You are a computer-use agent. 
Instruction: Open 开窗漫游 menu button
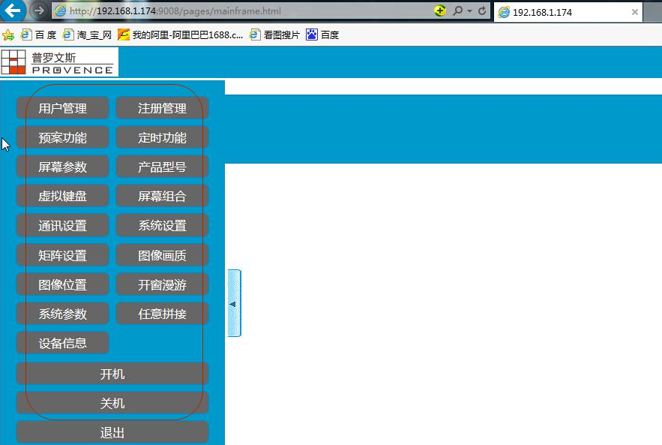[x=162, y=284]
